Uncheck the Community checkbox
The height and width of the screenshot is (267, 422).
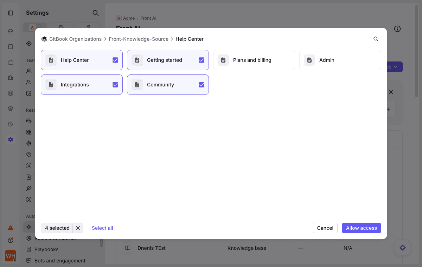coord(202,85)
